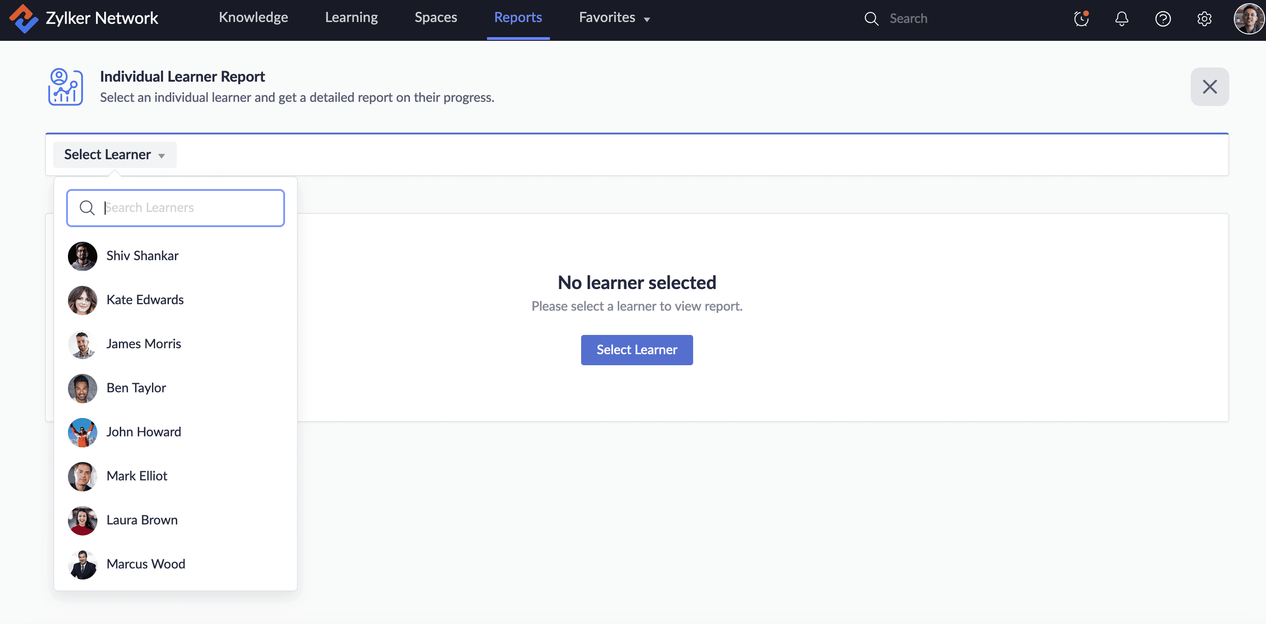The height and width of the screenshot is (624, 1266).
Task: Choose Shiv Shankar from learner list
Action: click(142, 256)
